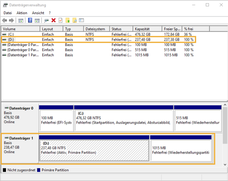Click the folder search magnifier icon

(x=75, y=20)
